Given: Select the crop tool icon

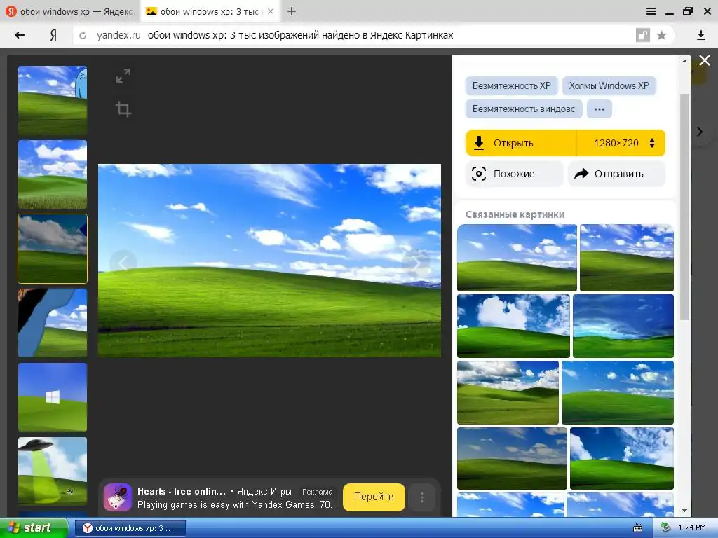Looking at the screenshot, I should (x=123, y=109).
